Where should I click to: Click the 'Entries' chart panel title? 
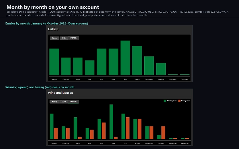coord(53,29)
